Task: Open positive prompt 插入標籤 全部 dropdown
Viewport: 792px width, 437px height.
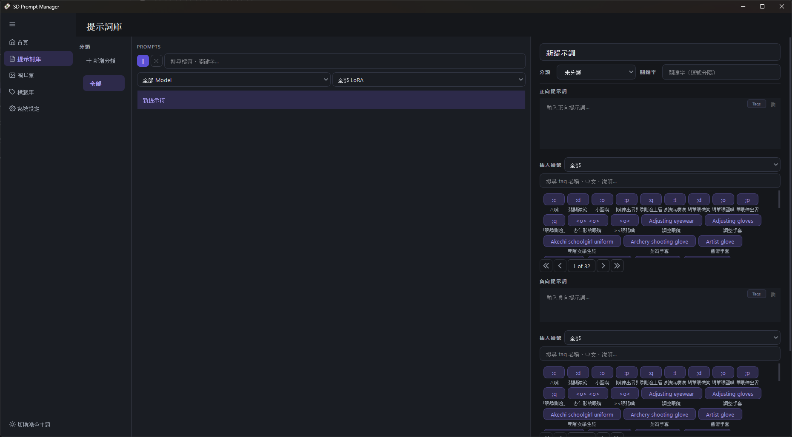Action: [672, 165]
